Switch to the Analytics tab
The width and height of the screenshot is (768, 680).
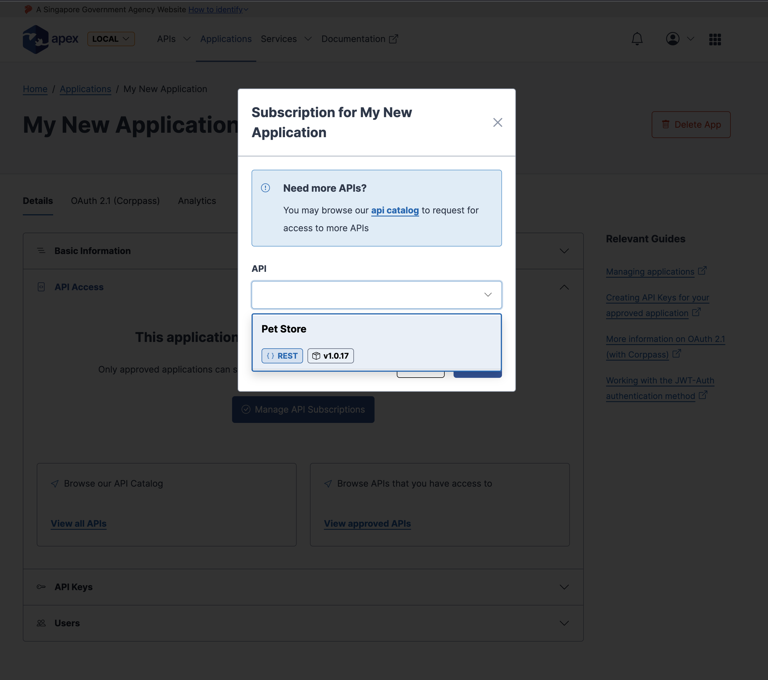[x=196, y=201]
